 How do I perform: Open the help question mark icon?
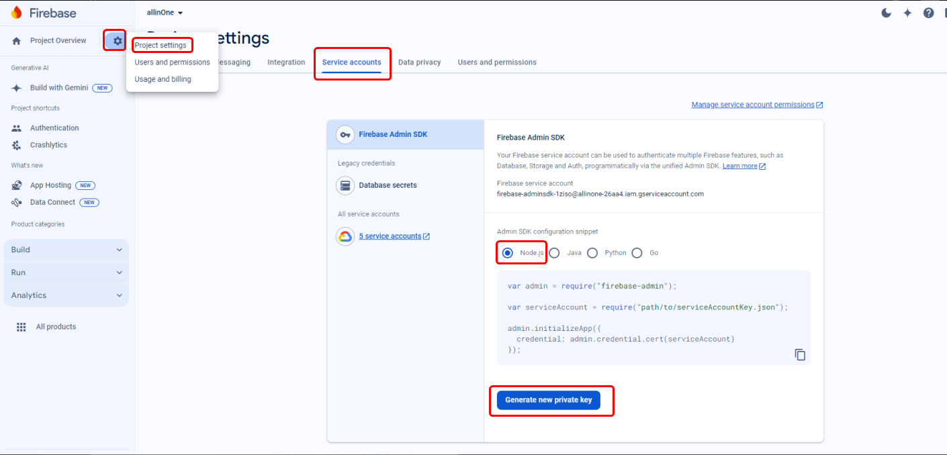pyautogui.click(x=928, y=13)
